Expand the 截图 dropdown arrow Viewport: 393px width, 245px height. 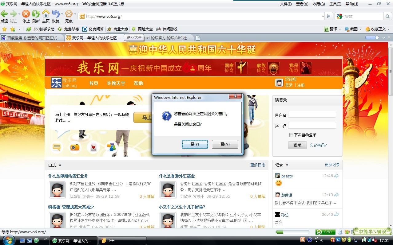pos(360,29)
